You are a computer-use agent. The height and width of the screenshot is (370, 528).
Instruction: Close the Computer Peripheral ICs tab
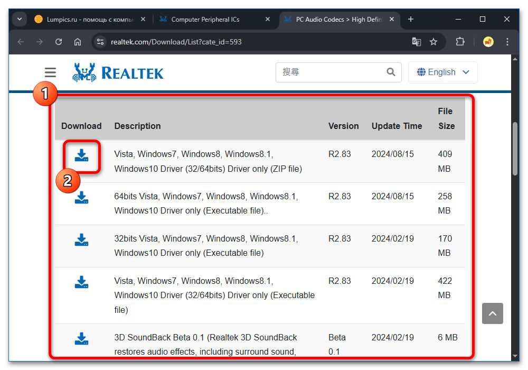click(268, 19)
